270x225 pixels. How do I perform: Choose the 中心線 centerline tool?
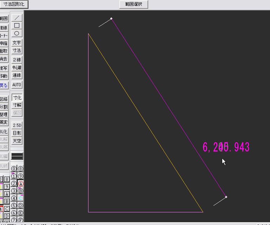click(17, 67)
